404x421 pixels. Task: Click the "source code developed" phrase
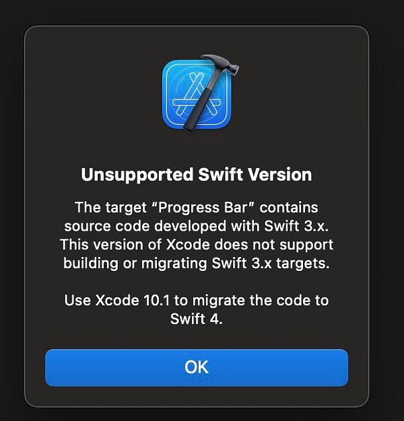click(145, 227)
